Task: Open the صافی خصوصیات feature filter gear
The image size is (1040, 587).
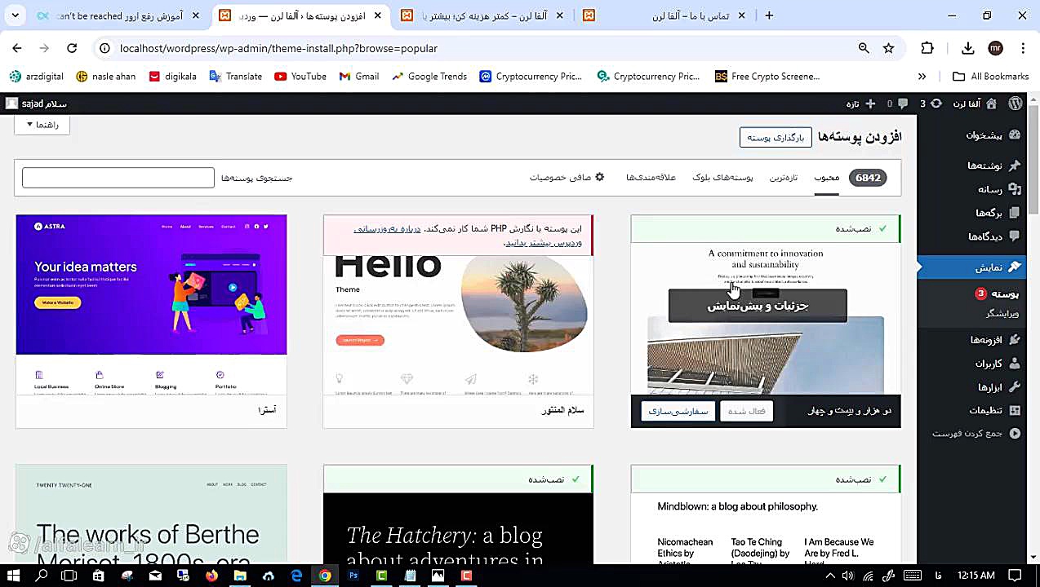Action: [x=567, y=178]
